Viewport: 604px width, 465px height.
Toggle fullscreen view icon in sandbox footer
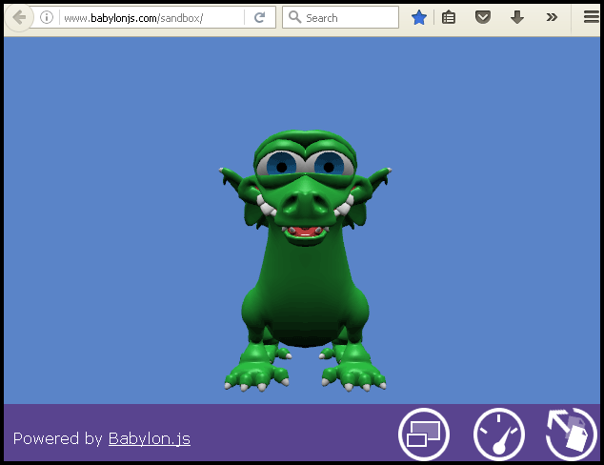coord(424,434)
